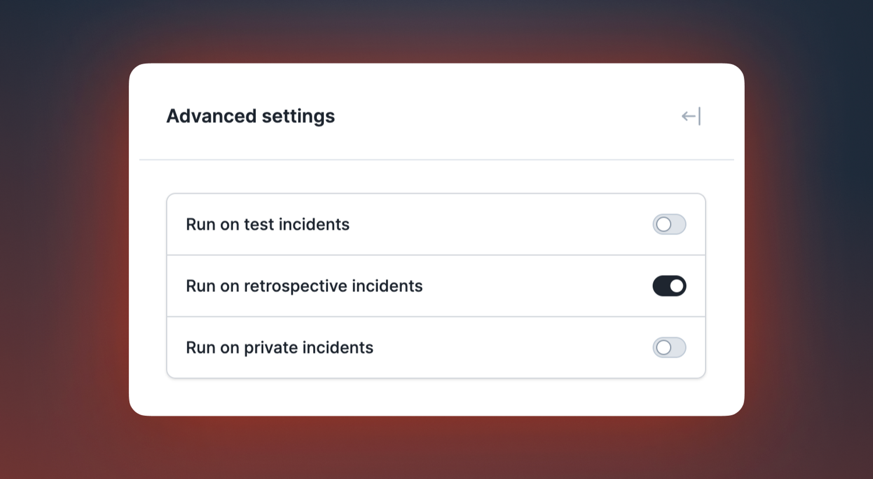Screen dimensions: 873x479
Task: Collapse the Advanced settings panel
Action: [691, 116]
